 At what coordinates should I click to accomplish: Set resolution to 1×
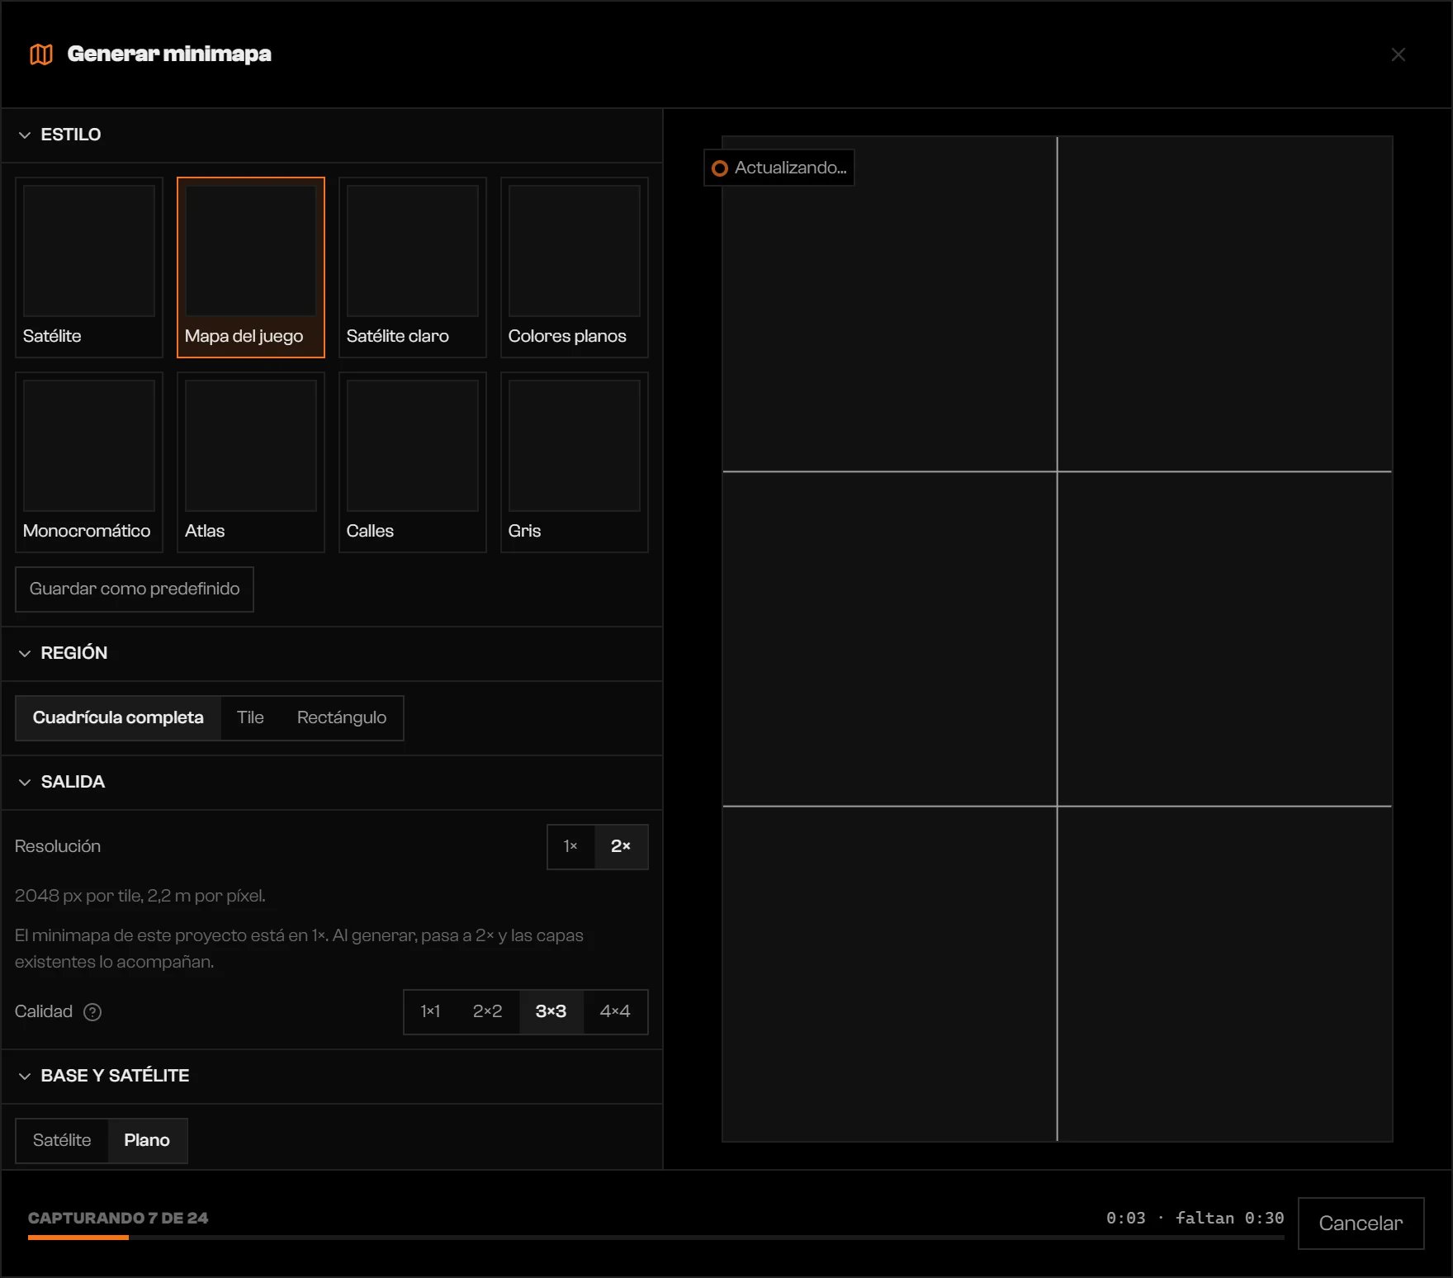[x=570, y=847]
